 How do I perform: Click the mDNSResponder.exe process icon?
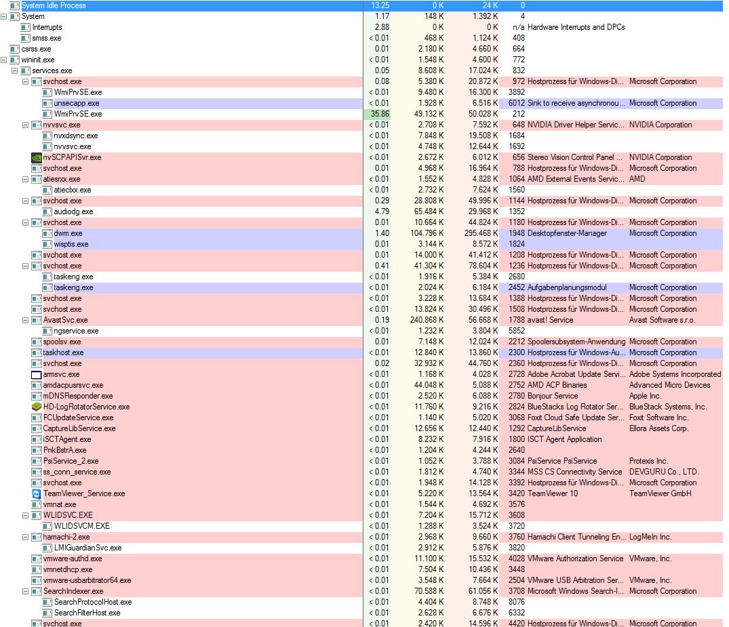point(36,396)
